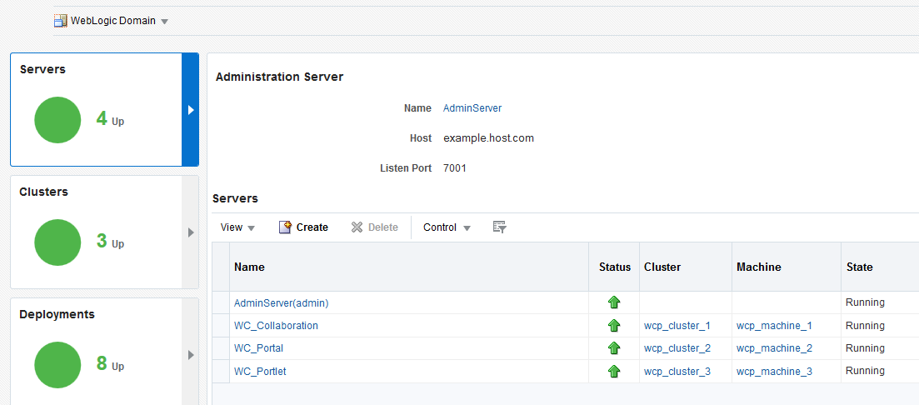
Task: Open the wcp_machine_2 link
Action: click(x=774, y=348)
